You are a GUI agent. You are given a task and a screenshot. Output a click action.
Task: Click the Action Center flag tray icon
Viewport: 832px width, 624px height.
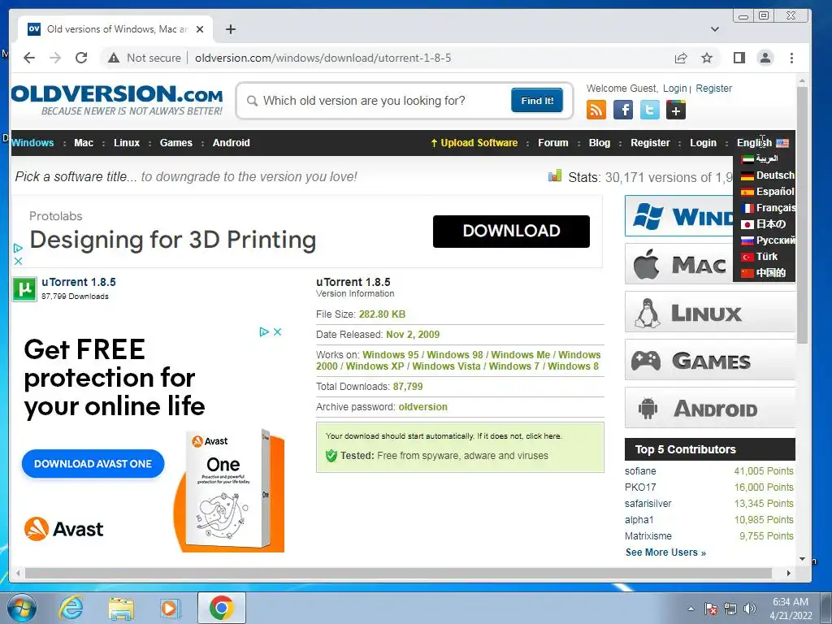tap(710, 608)
